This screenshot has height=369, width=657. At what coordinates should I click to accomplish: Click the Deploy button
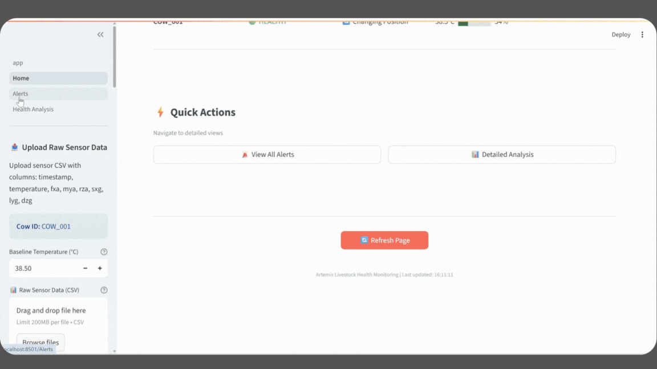[x=621, y=35]
